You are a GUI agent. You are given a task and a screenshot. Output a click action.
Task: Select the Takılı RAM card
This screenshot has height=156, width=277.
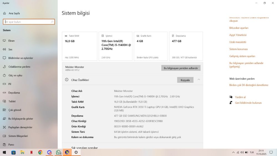click(79, 46)
